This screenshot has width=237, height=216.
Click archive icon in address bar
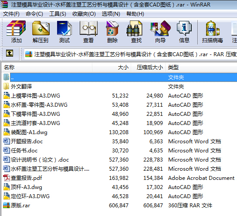click(29, 54)
